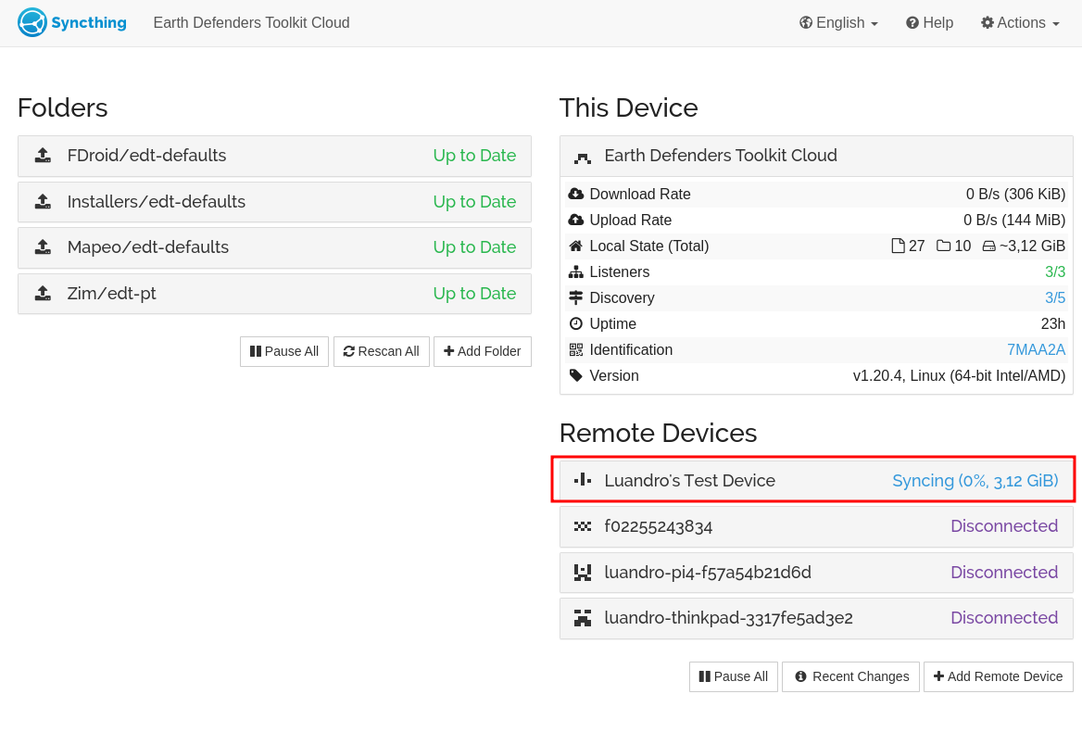Pause all folders with Pause All
This screenshot has height=732, width=1082.
(x=284, y=351)
